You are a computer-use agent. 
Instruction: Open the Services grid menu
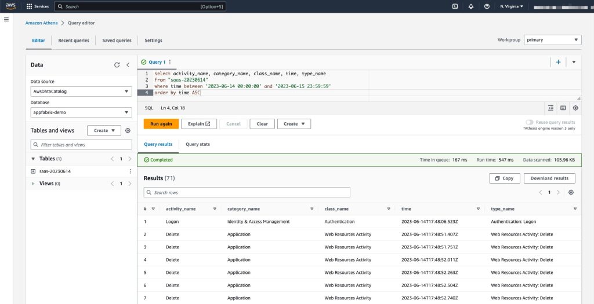click(x=38, y=6)
